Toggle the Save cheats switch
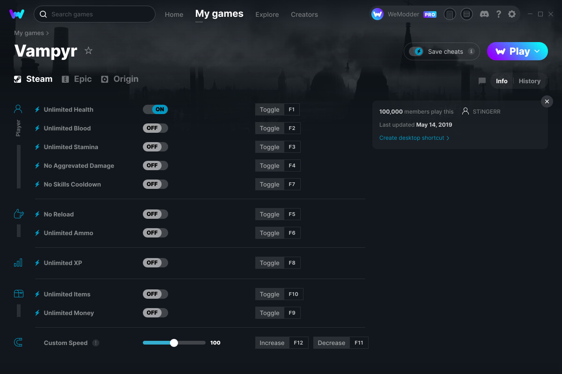This screenshot has width=562, height=374. 416,51
